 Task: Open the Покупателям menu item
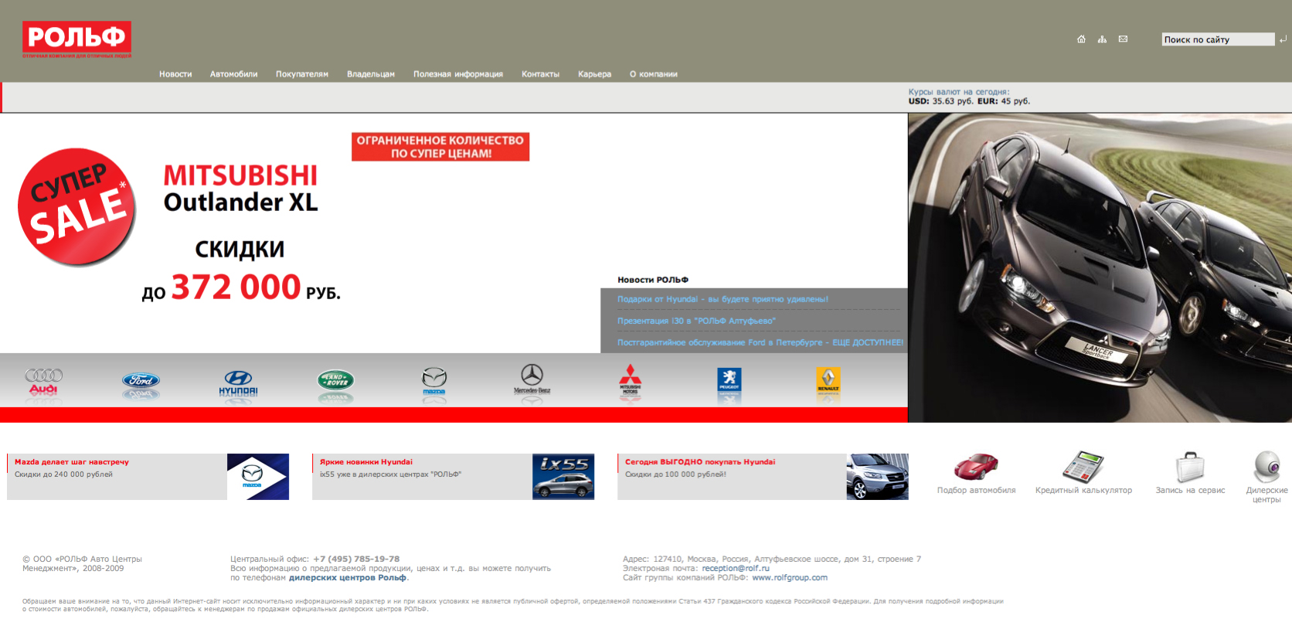coord(302,74)
